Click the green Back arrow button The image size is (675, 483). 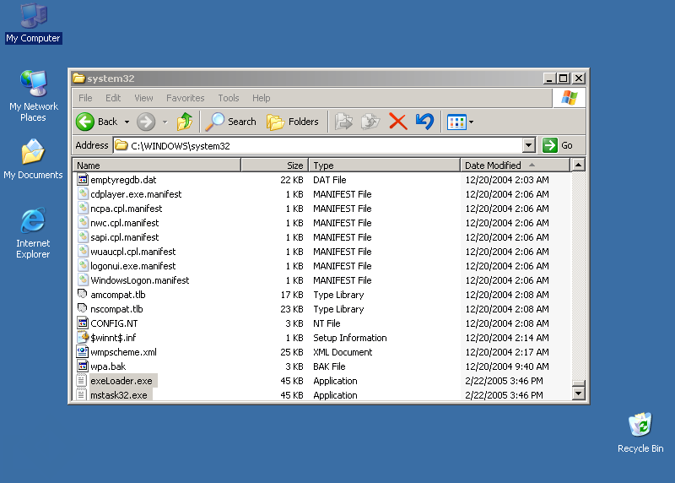point(85,122)
